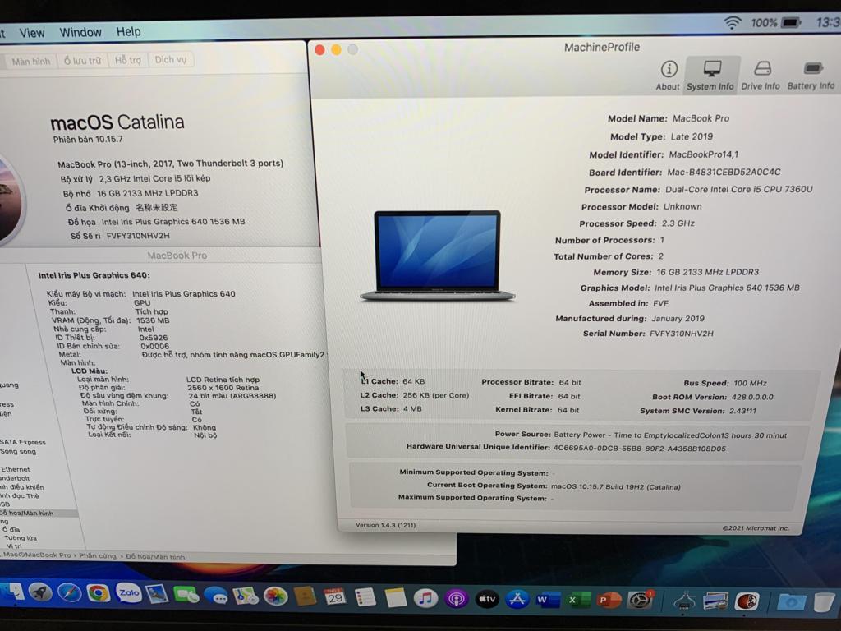841x631 pixels.
Task: Open Music from the dock
Action: [426, 598]
